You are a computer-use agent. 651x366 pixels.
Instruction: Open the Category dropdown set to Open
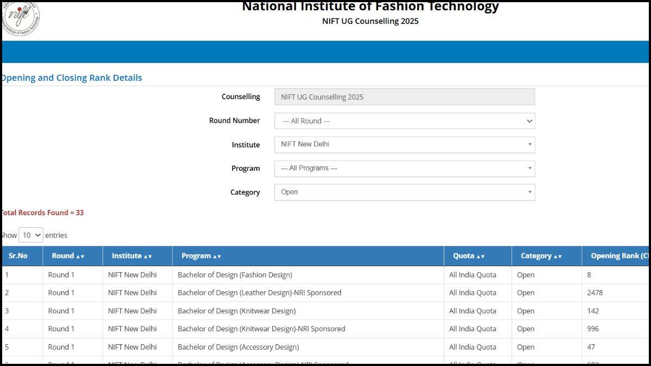coord(404,192)
